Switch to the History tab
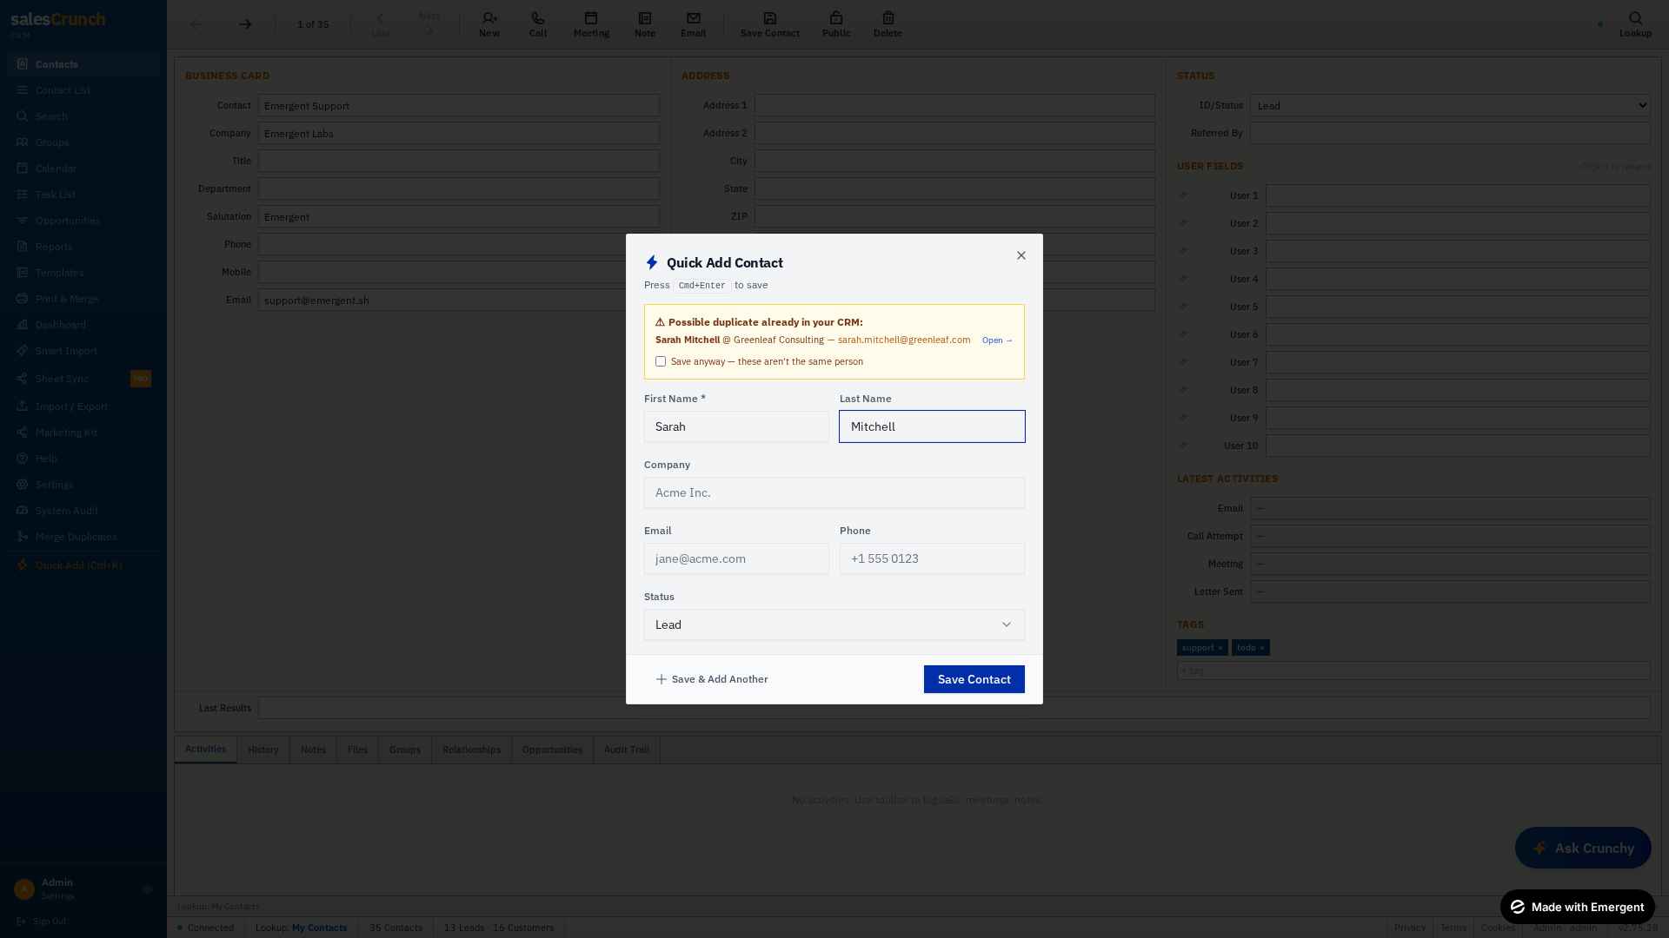 [263, 750]
